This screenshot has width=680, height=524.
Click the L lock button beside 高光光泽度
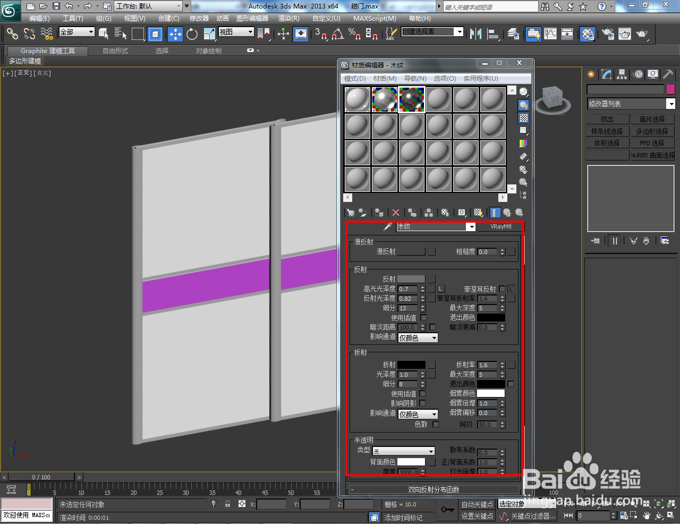coord(440,289)
